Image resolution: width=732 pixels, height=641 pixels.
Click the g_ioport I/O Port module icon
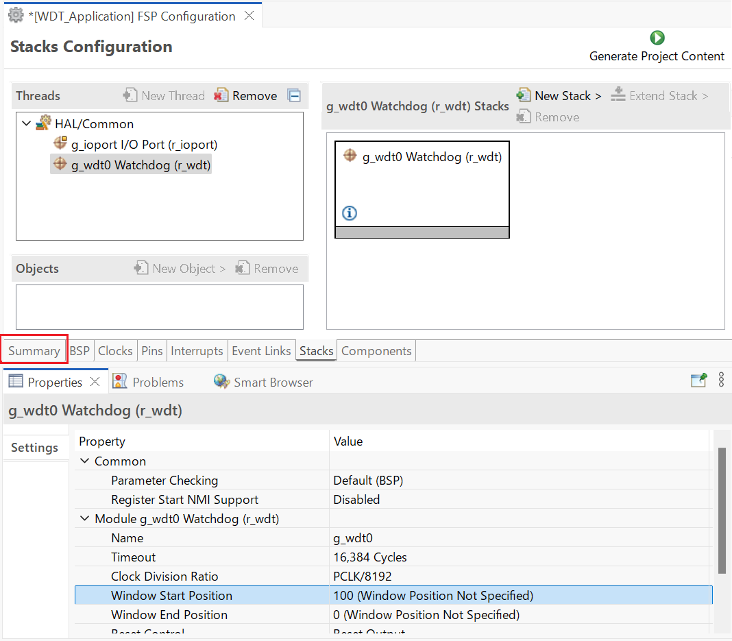coord(60,143)
